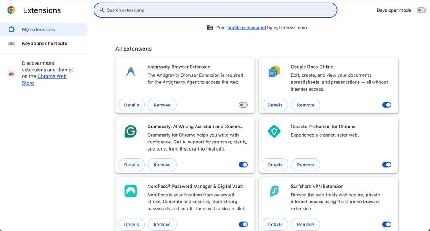Viewport: 430px width, 231px height.
Task: Click the Grammarly AI Writing Assistant title
Action: pyautogui.click(x=195, y=127)
